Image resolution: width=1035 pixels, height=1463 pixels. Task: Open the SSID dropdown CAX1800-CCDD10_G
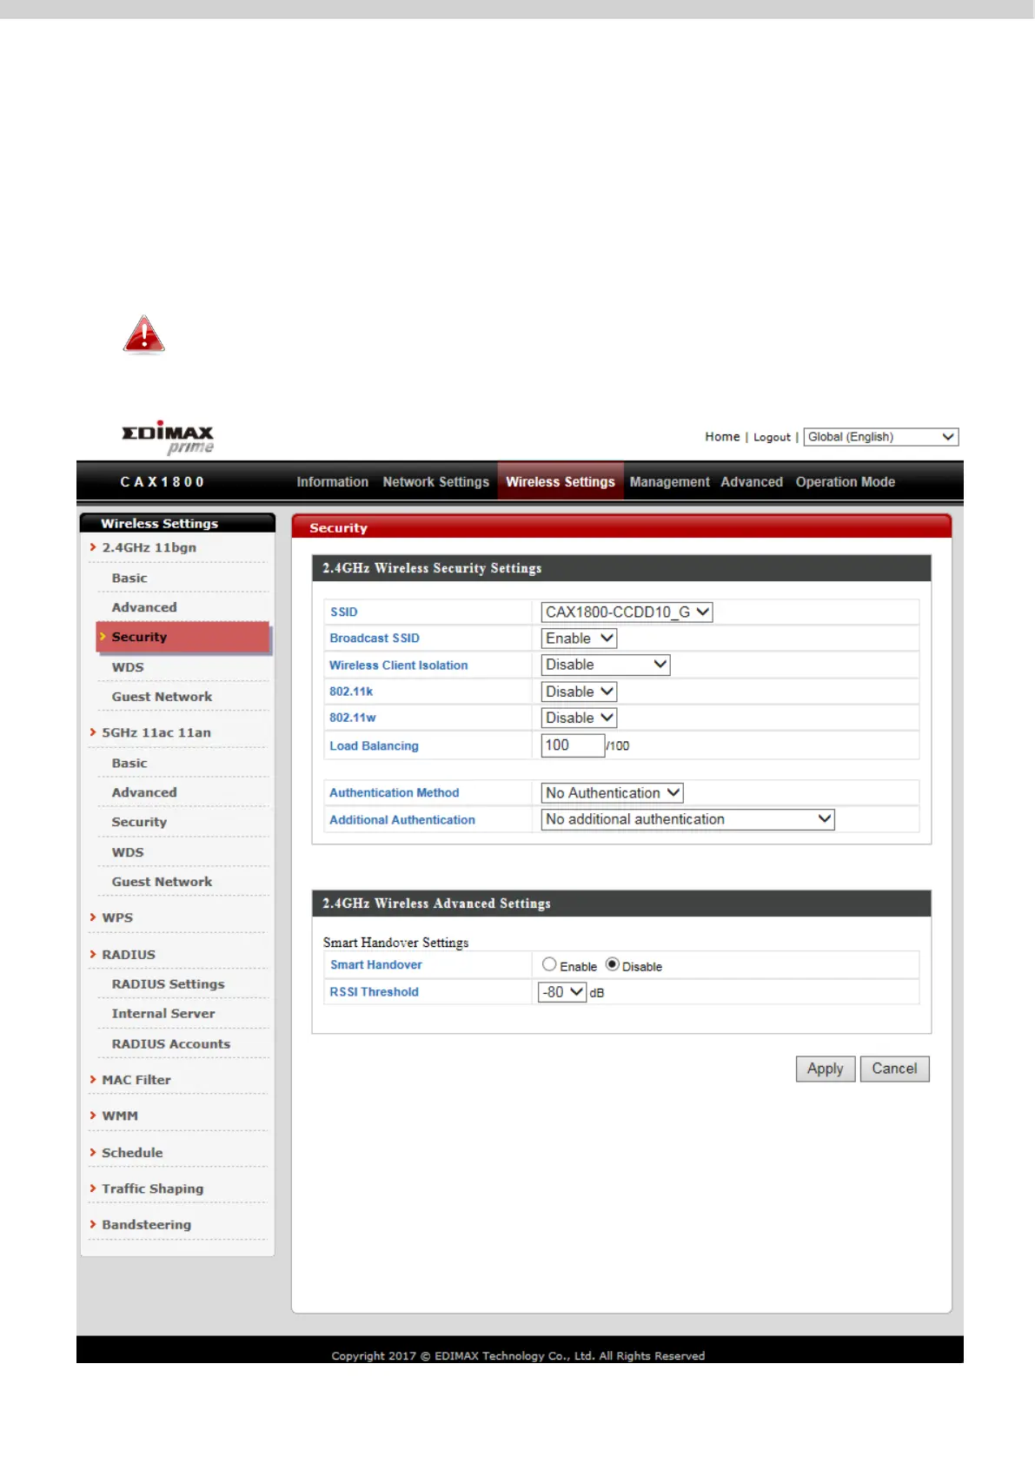(x=627, y=612)
